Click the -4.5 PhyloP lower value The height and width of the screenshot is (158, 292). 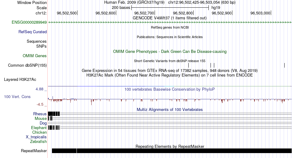[40, 105]
